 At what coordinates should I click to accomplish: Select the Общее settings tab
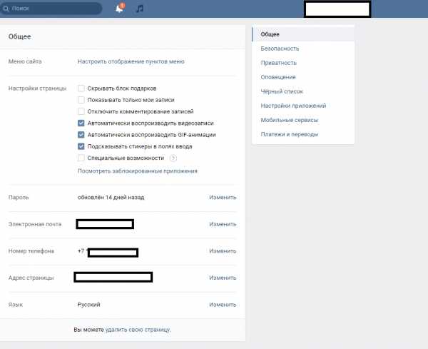(303, 34)
